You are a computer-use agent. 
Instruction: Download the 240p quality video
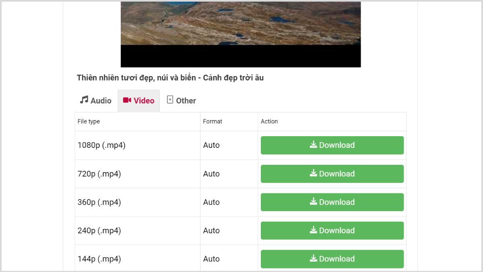(x=332, y=230)
